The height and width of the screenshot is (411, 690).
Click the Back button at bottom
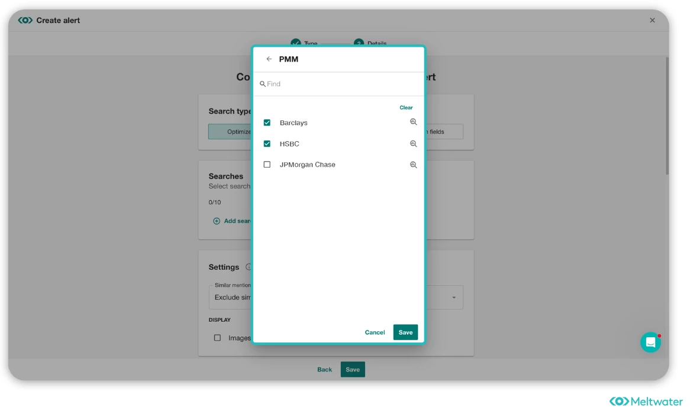pyautogui.click(x=325, y=370)
